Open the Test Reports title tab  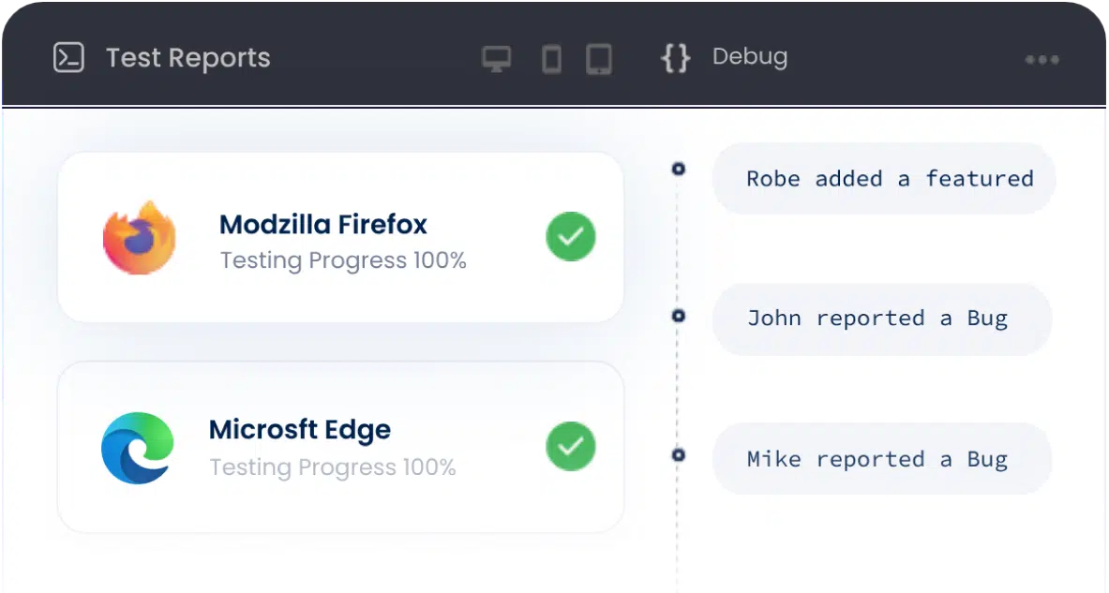pyautogui.click(x=188, y=58)
